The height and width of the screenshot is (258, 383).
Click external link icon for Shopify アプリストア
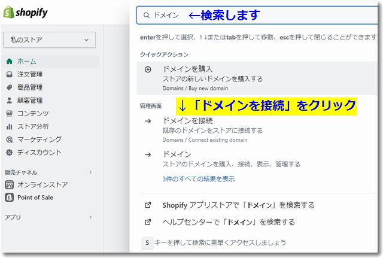point(148,205)
